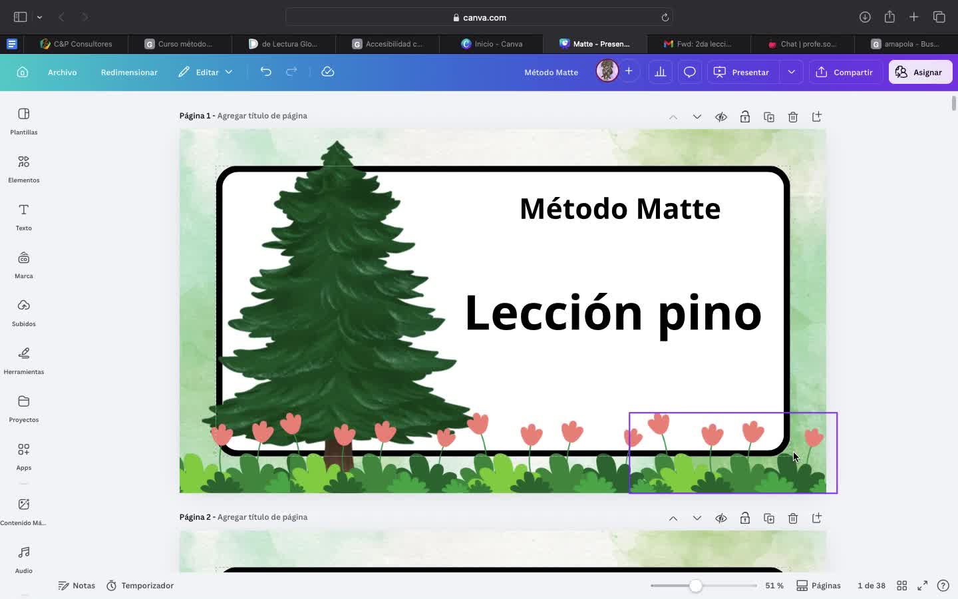This screenshot has height=599, width=958.
Task: Switch to the Inicio - Canva tab
Action: click(x=492, y=44)
